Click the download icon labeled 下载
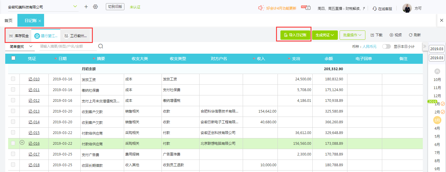This screenshot has height=172, width=446. click(x=372, y=35)
